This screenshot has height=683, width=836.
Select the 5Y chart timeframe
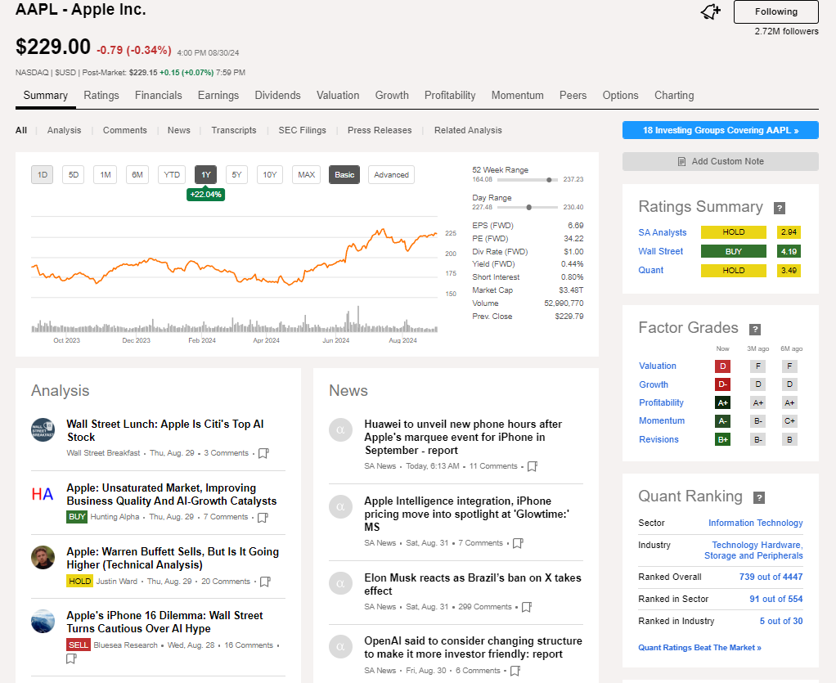[x=236, y=174]
